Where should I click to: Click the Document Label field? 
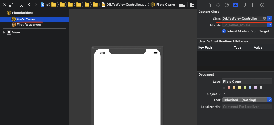pos(247,81)
